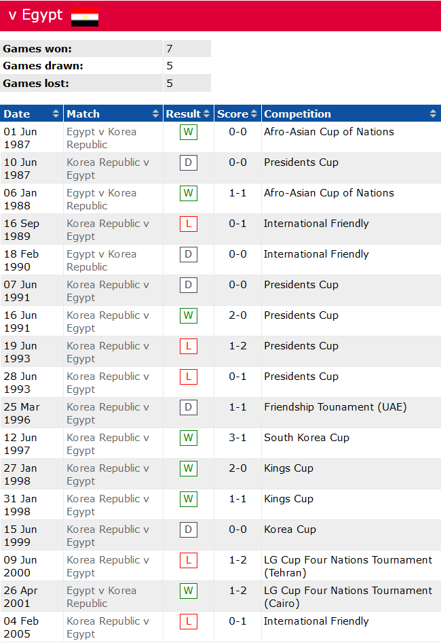Click the L result icon for 16 Sep 1989
The height and width of the screenshot is (643, 441).
click(189, 224)
